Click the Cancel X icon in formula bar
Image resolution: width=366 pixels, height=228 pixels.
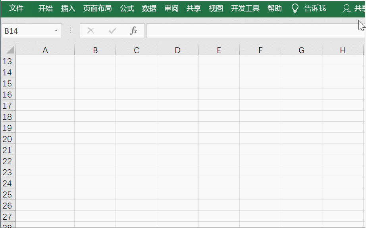(x=91, y=31)
